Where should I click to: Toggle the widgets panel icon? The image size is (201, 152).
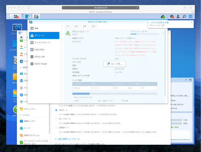pyautogui.click(x=191, y=16)
